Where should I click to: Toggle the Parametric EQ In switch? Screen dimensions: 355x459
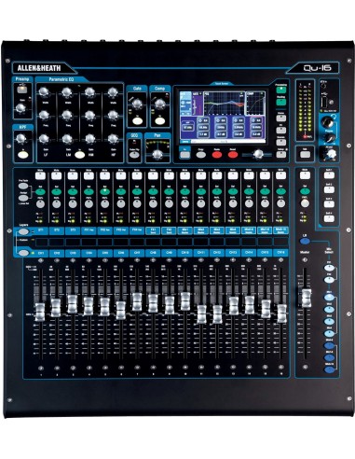(79, 155)
